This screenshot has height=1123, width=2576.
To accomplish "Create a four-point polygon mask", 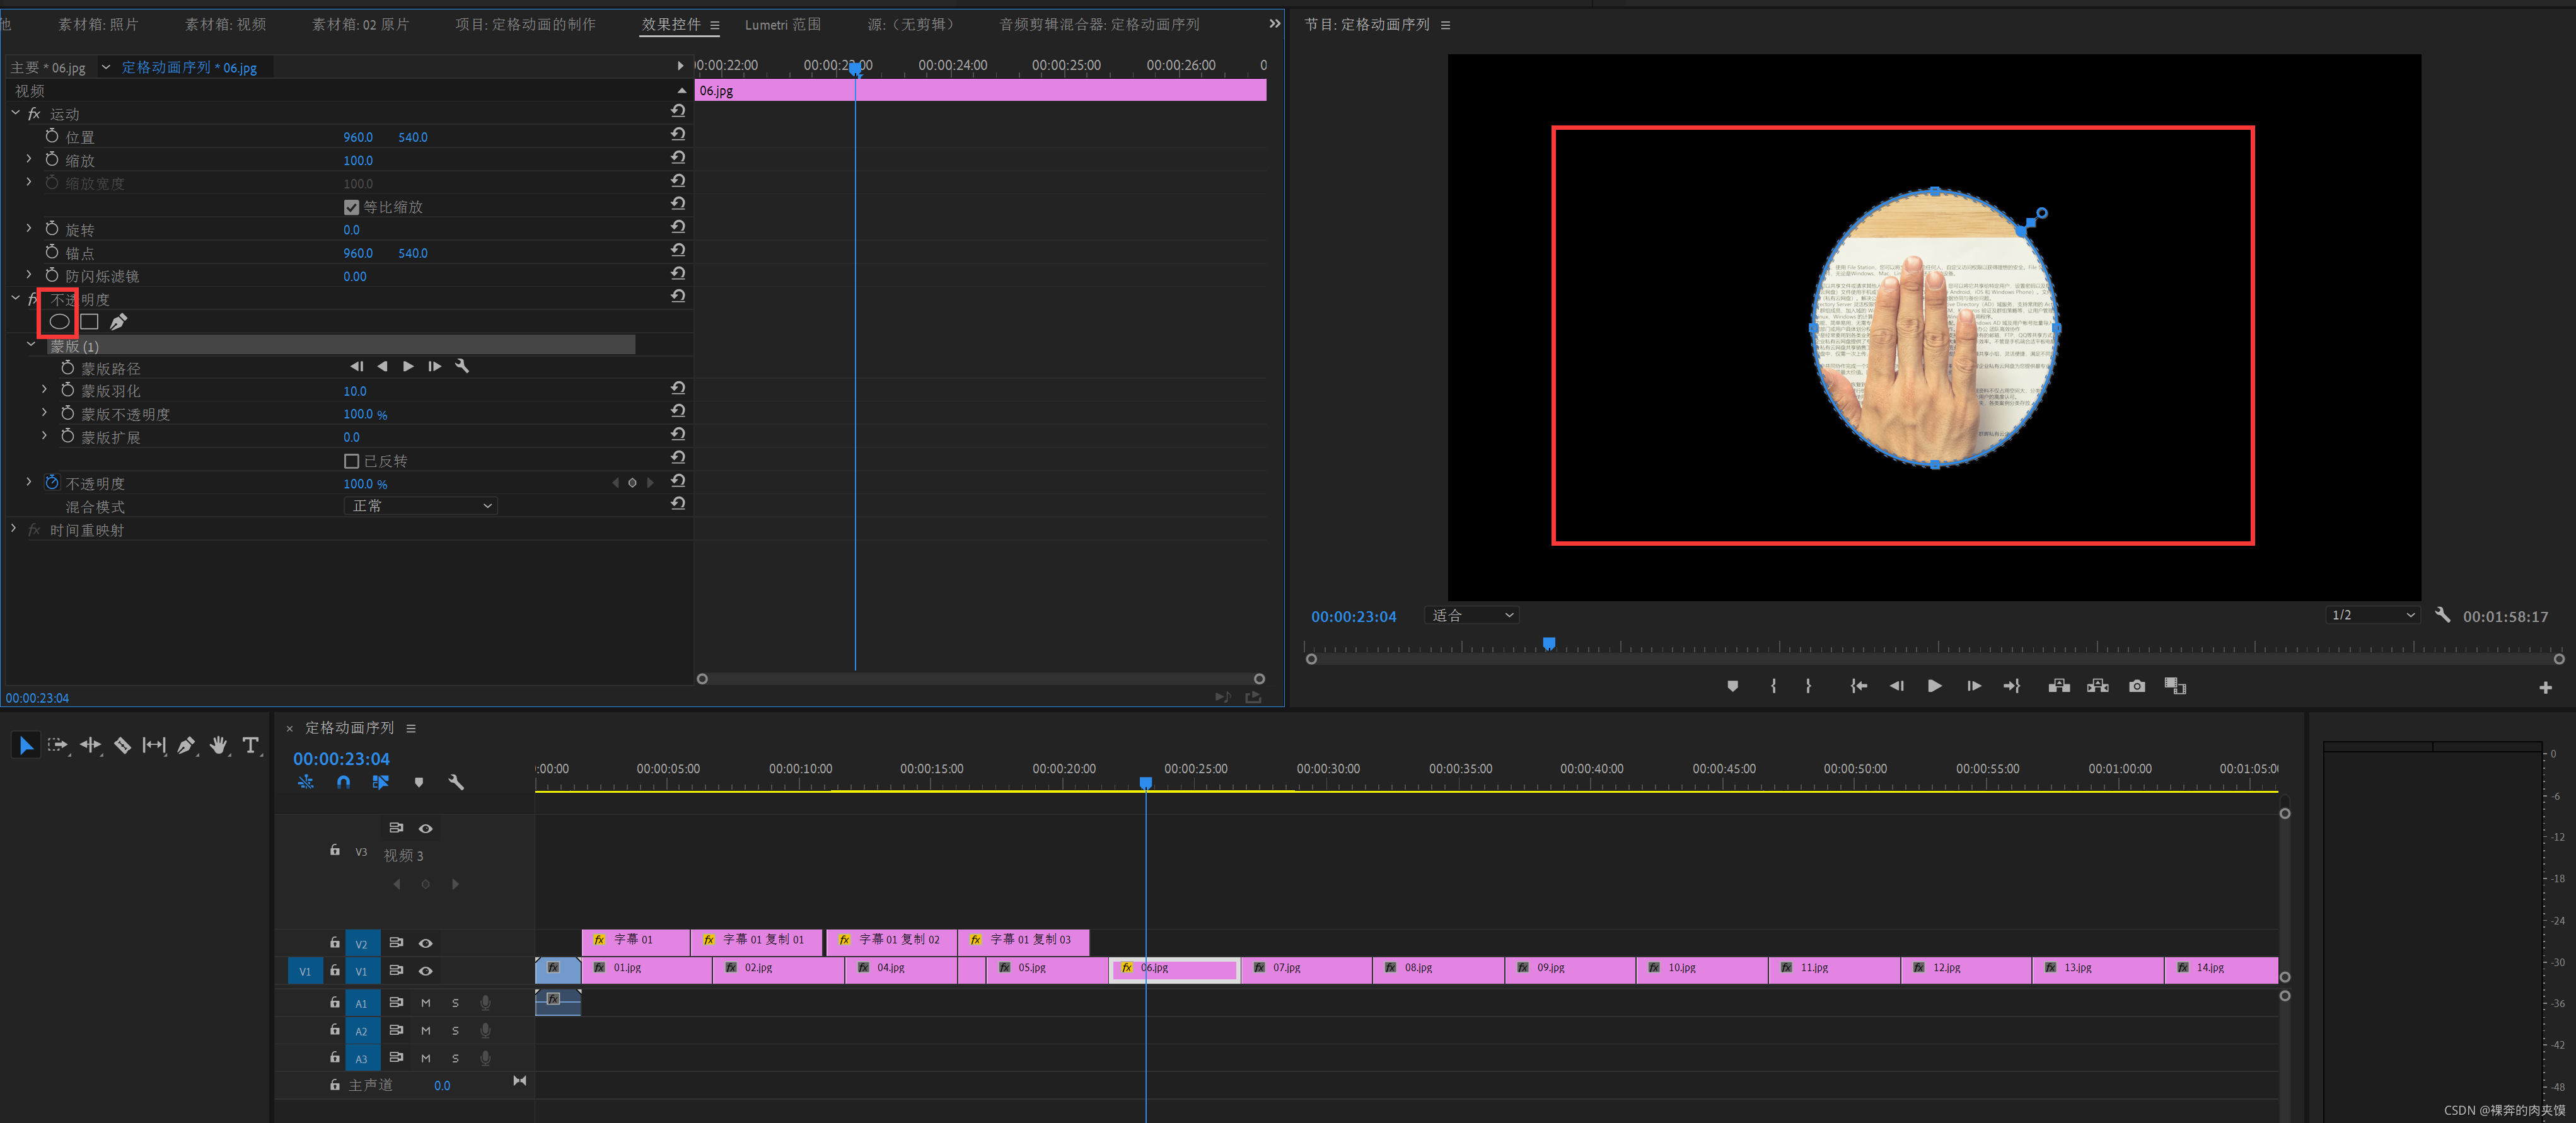I will pos(89,322).
